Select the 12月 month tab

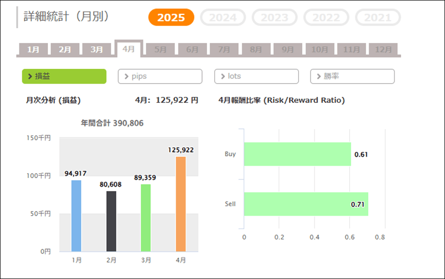coord(383,49)
